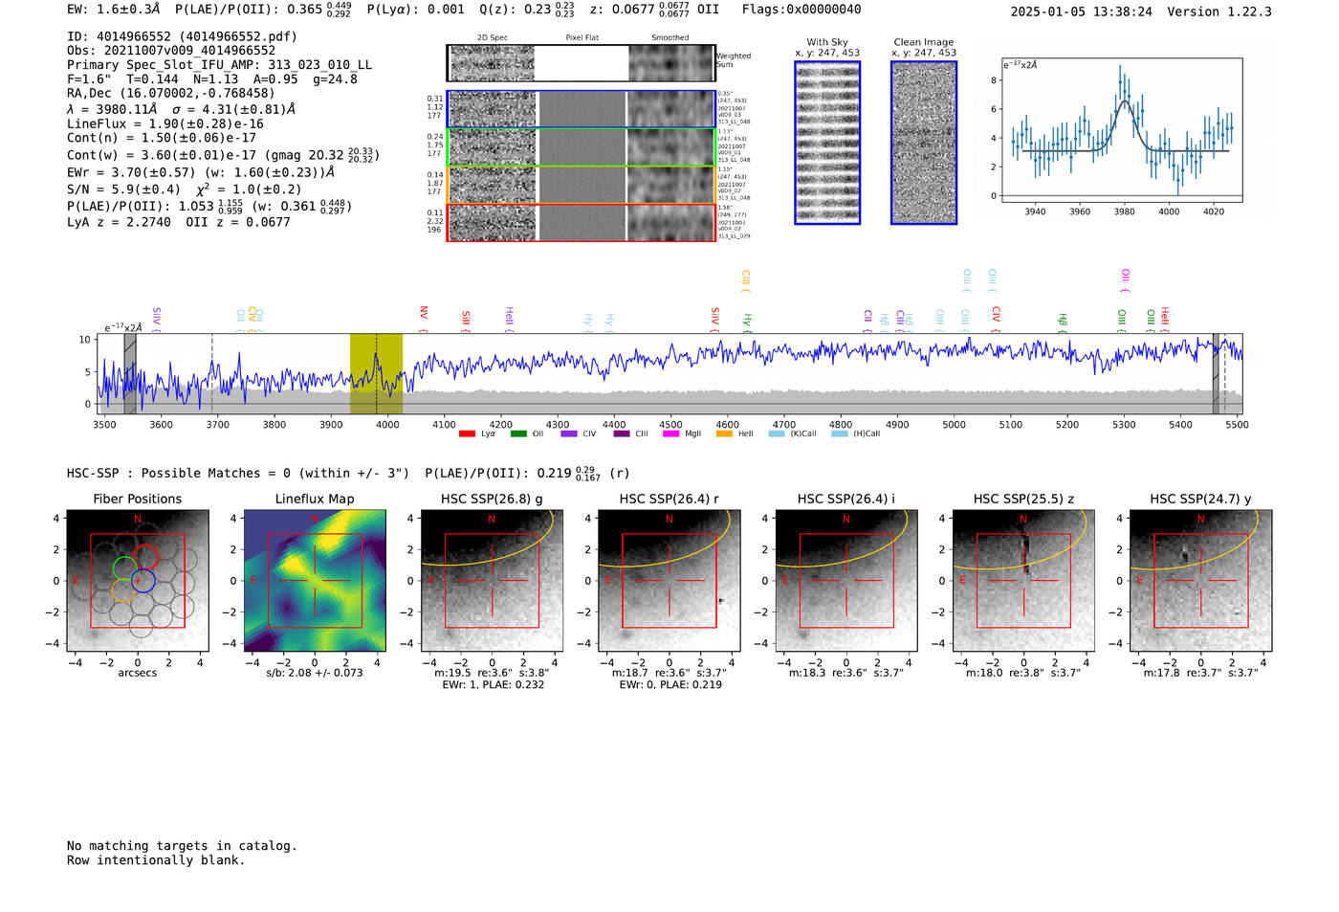The height and width of the screenshot is (912, 1339).
Task: Select the red-bordered 2D spectrum row
Action: point(582,222)
